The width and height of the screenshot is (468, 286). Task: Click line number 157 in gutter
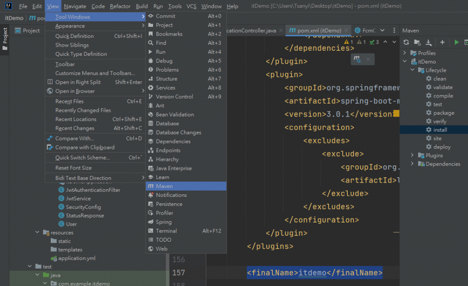click(x=179, y=273)
